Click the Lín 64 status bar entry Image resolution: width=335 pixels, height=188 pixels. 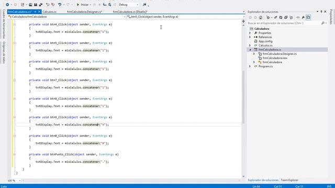[x=256, y=186]
